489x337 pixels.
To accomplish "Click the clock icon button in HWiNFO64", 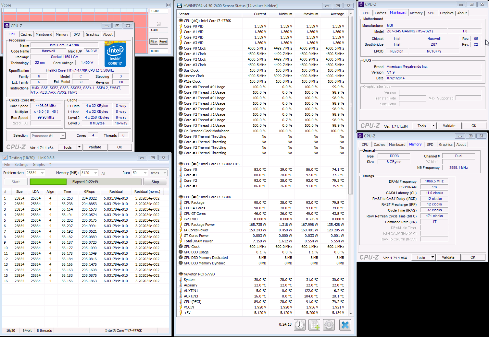I will pos(300,325).
